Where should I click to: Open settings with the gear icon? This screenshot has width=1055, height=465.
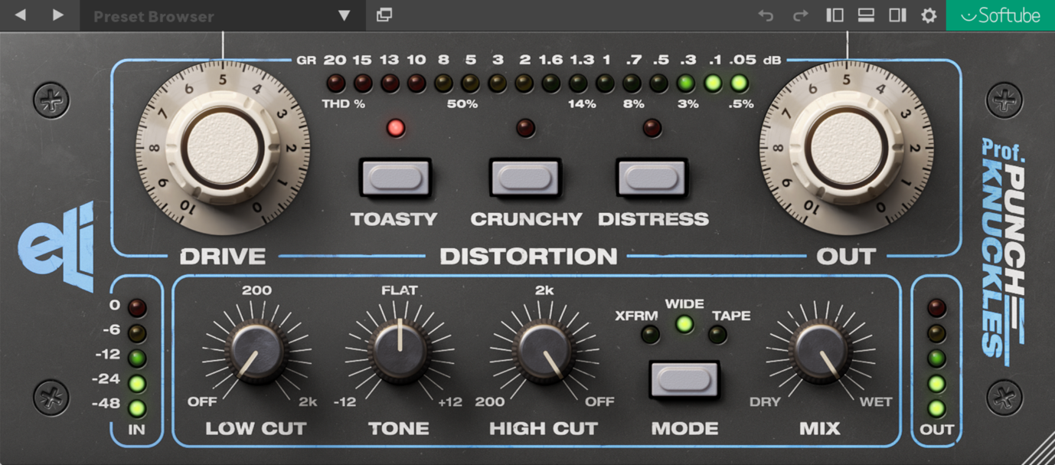tap(929, 15)
